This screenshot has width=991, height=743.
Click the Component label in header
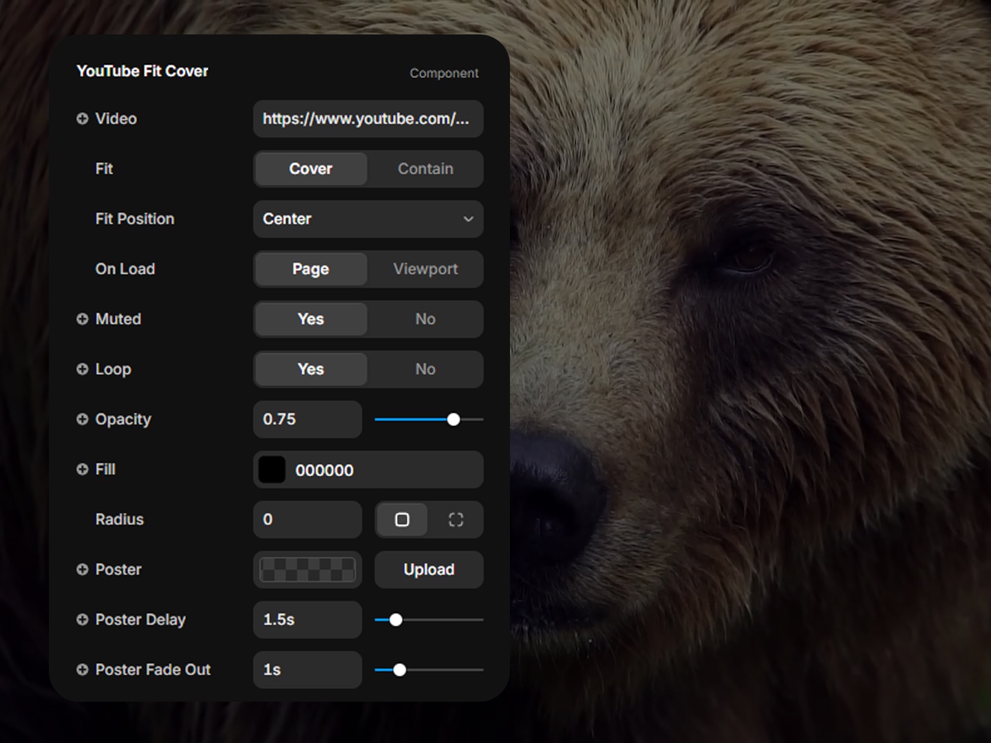444,74
